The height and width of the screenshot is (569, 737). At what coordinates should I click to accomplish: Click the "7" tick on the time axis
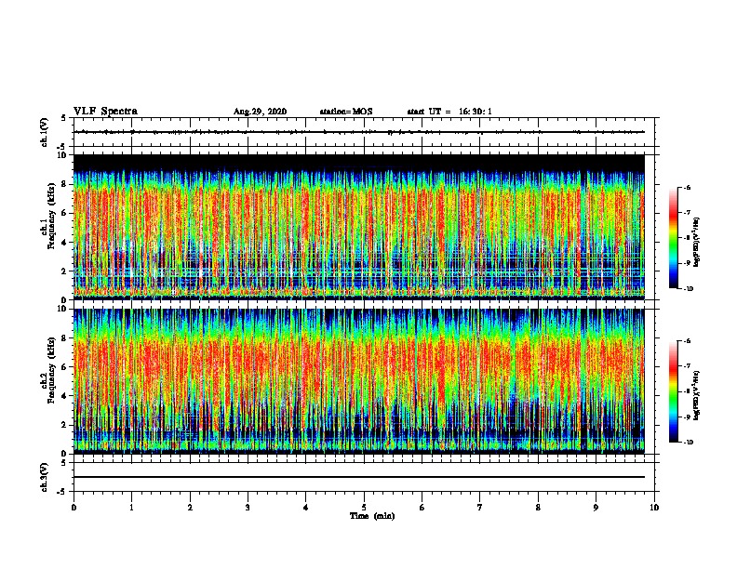pos(480,508)
